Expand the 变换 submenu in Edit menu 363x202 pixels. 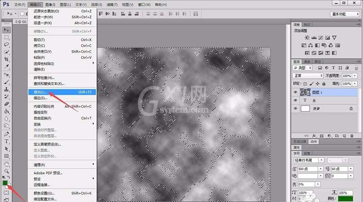point(62,124)
